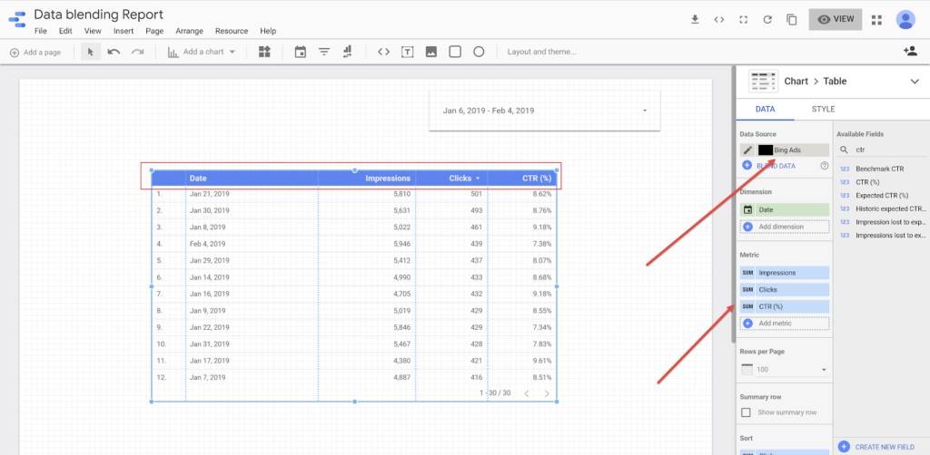Open the Insert menu
Screen dimensions: 930x455
tap(124, 31)
